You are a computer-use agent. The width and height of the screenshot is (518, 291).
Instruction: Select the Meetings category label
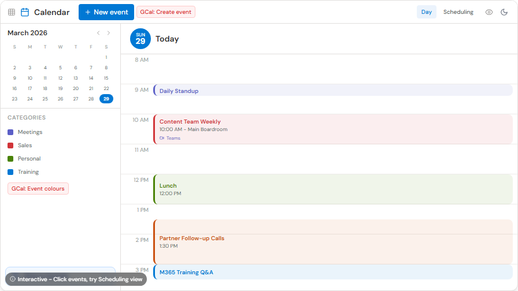tap(30, 132)
